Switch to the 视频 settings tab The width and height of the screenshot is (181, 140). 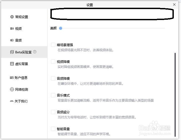tap(24, 29)
